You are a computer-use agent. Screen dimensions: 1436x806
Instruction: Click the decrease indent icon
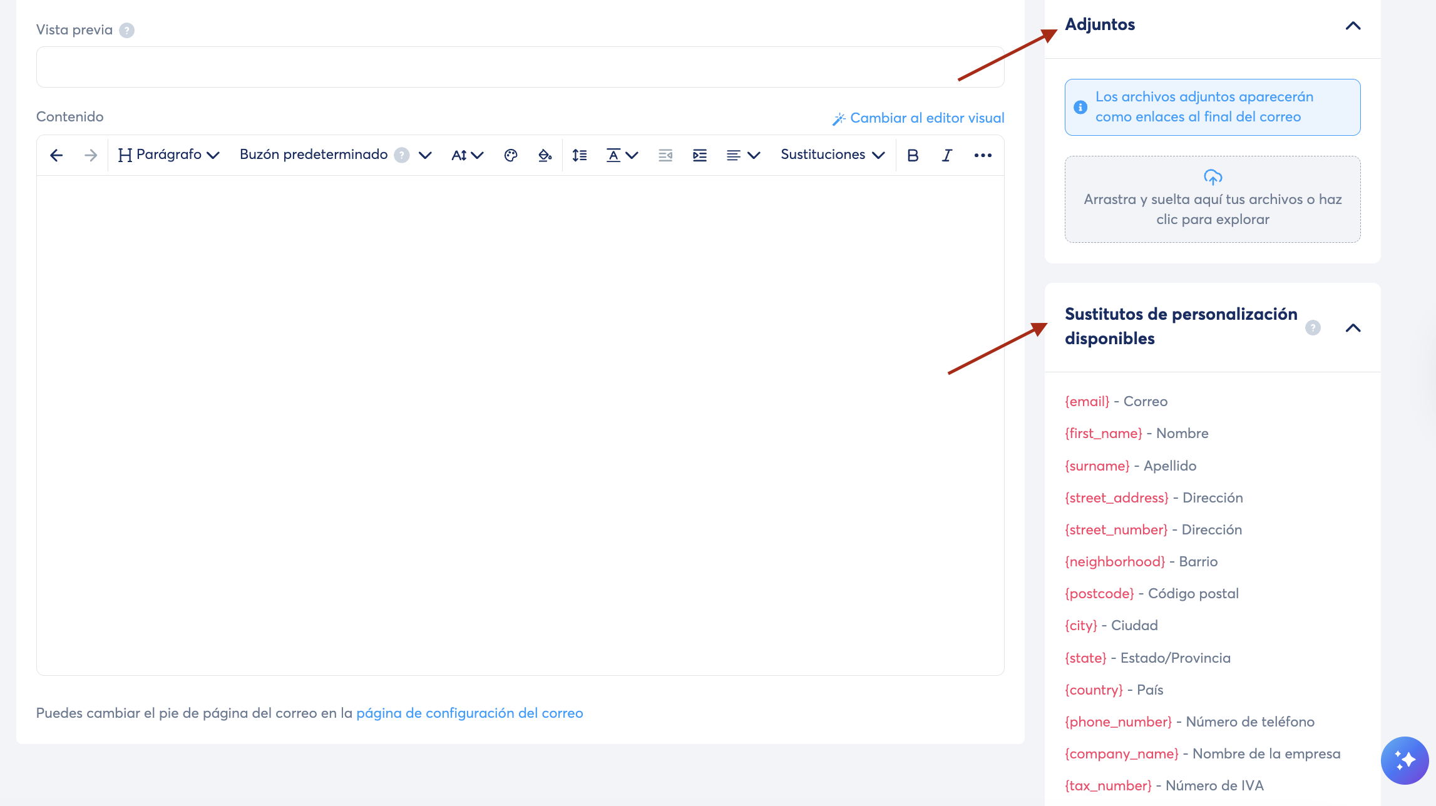665,155
